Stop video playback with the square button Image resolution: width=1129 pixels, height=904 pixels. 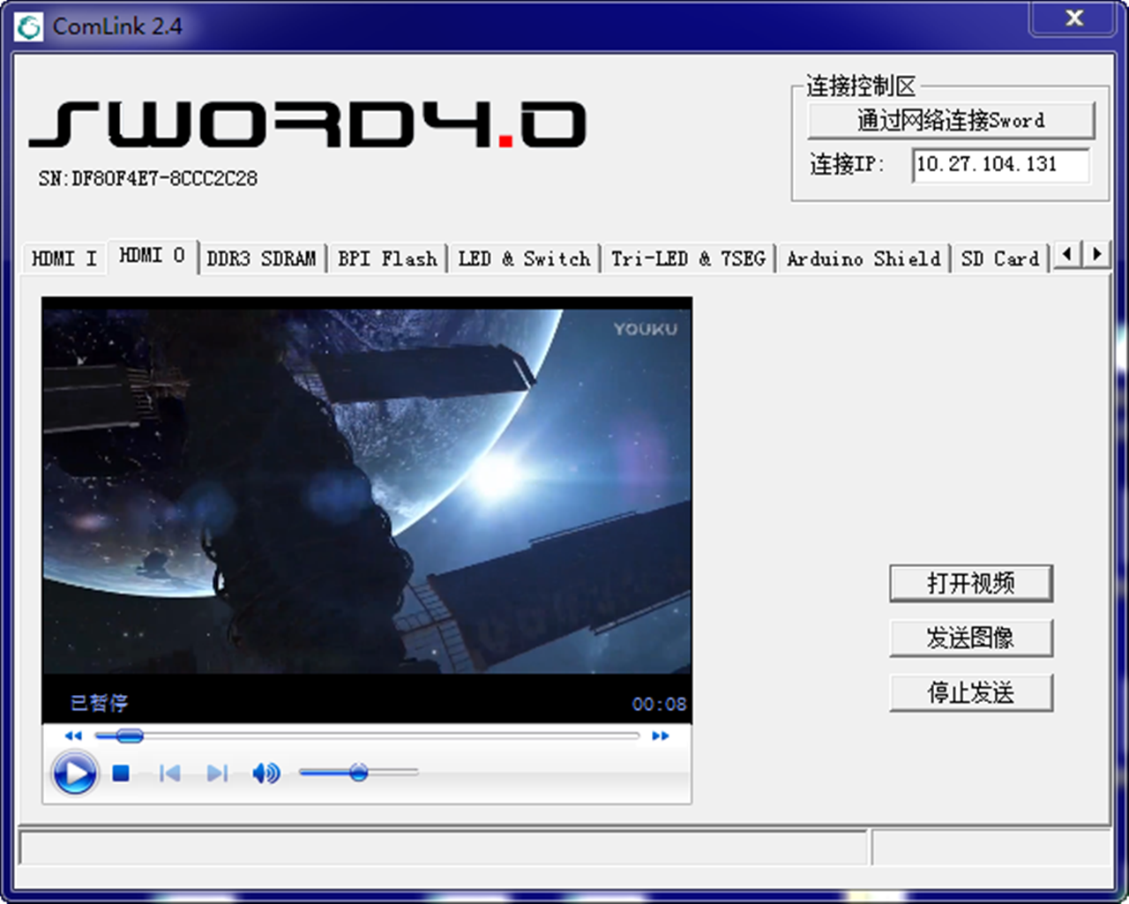(x=121, y=773)
